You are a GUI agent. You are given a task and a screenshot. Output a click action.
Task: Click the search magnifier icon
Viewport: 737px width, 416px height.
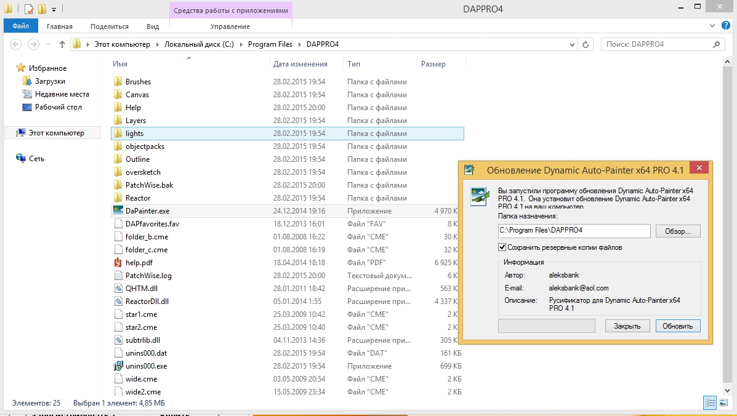pos(716,44)
